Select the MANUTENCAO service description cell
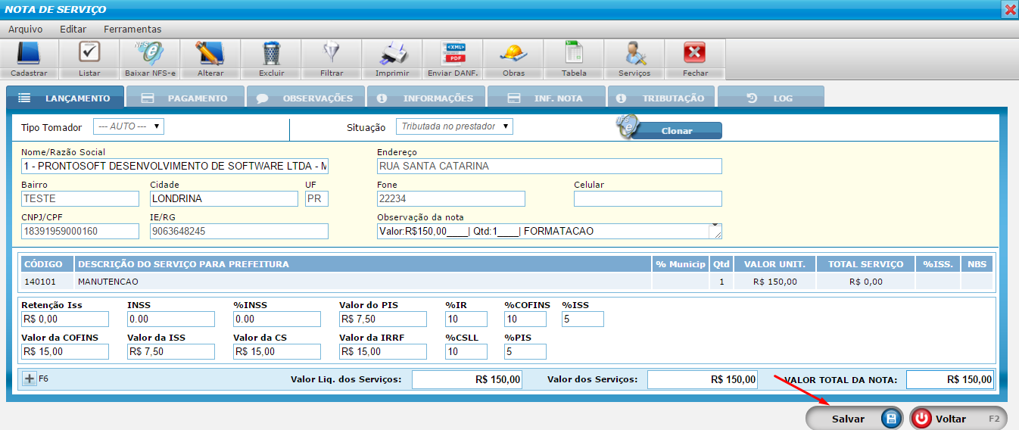The image size is (1019, 430). (363, 281)
